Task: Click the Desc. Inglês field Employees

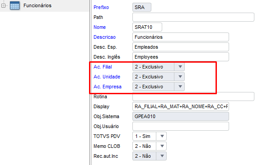Action: [x=180, y=57]
